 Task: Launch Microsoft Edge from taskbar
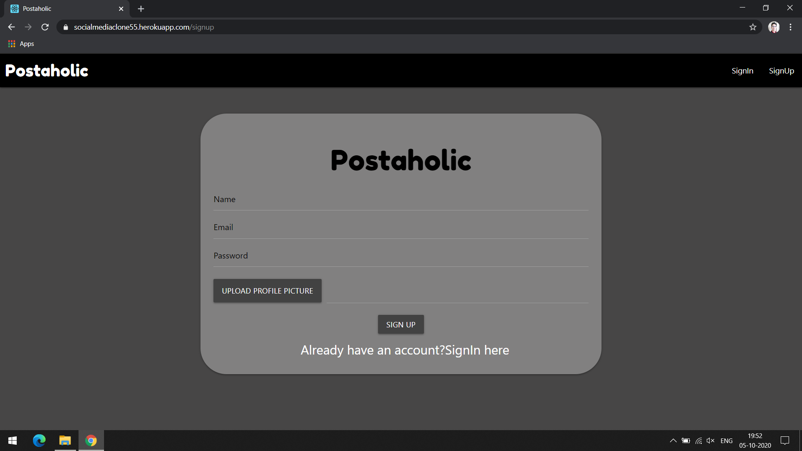coord(39,441)
